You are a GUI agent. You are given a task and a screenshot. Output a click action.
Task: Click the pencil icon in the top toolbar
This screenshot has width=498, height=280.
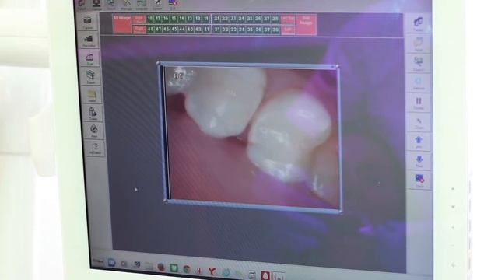(157, 4)
